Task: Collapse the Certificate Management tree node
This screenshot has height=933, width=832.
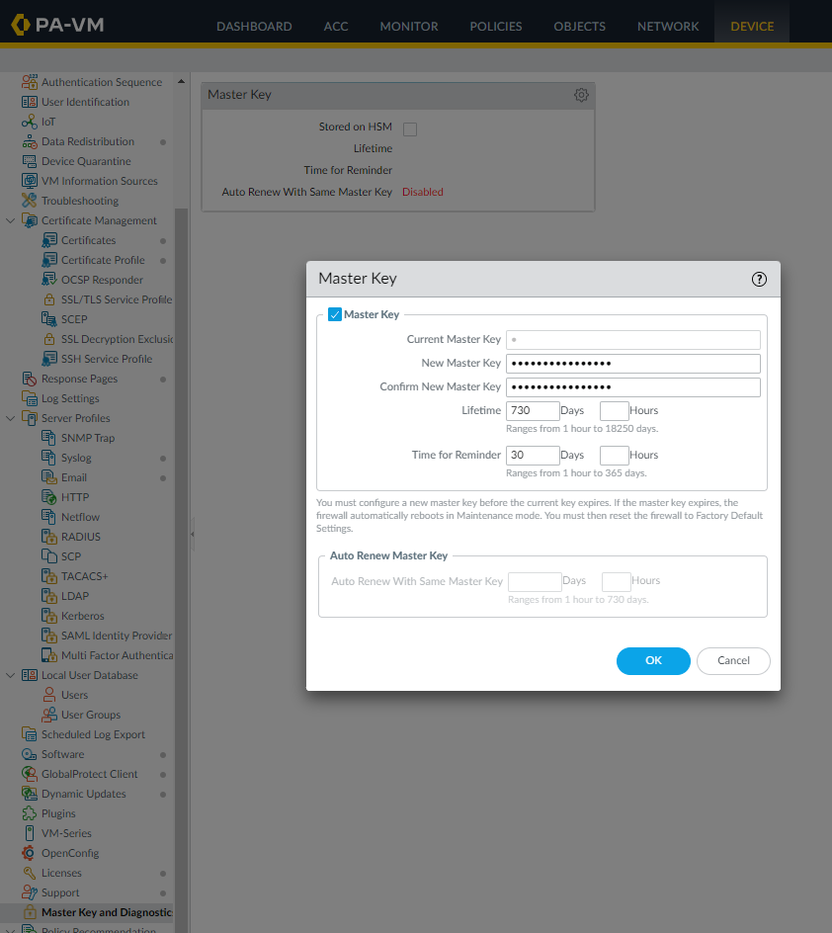Action: click(x=10, y=220)
